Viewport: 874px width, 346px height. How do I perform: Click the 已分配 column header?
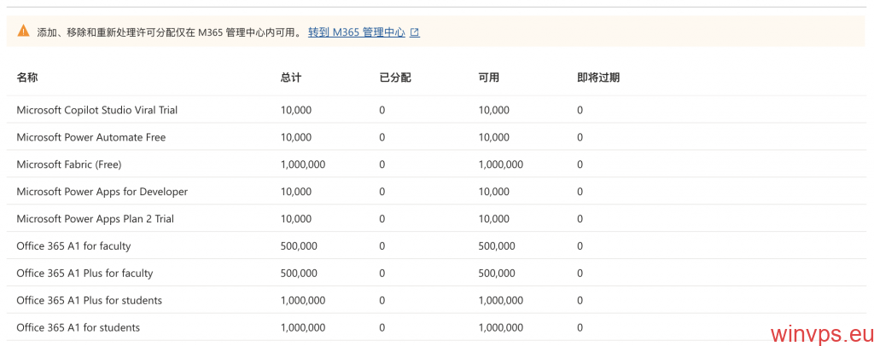(395, 78)
